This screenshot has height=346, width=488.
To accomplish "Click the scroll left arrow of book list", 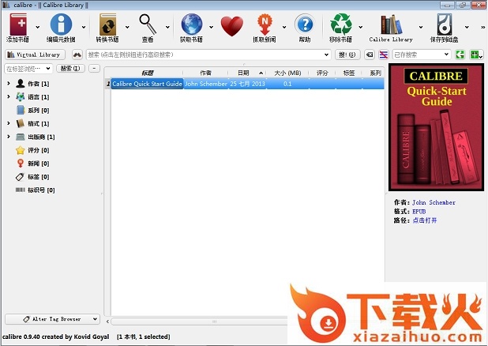I will [107, 322].
